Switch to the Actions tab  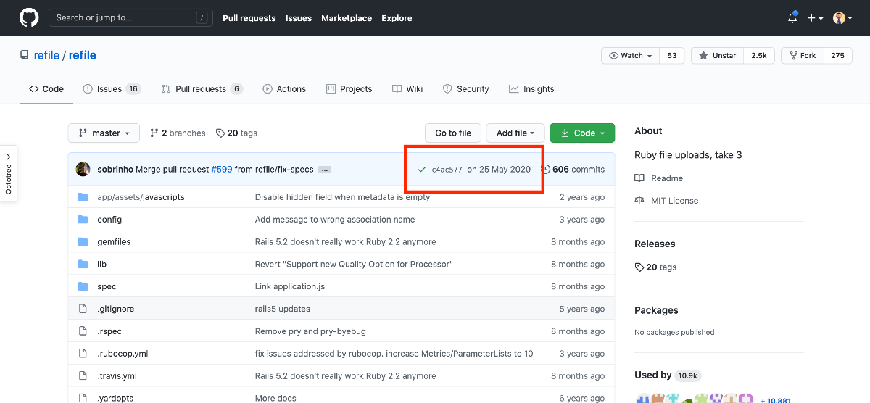click(284, 88)
